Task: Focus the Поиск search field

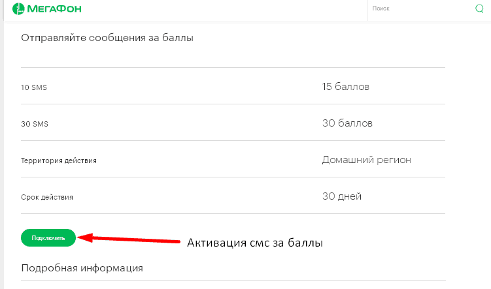Action: coord(418,9)
